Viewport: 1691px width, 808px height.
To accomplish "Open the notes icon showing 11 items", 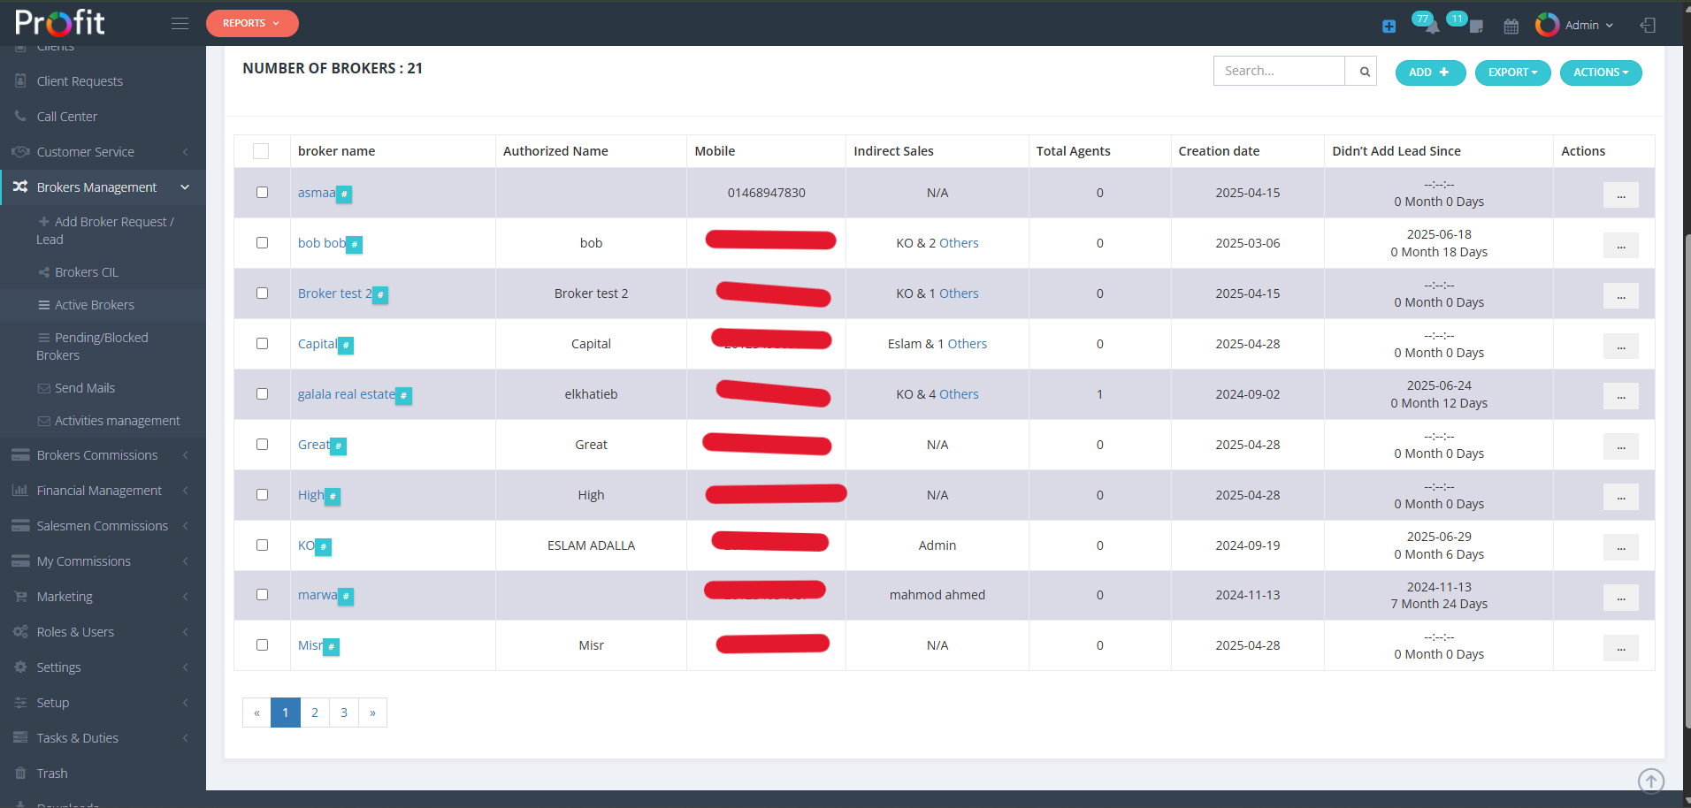I will click(1475, 27).
